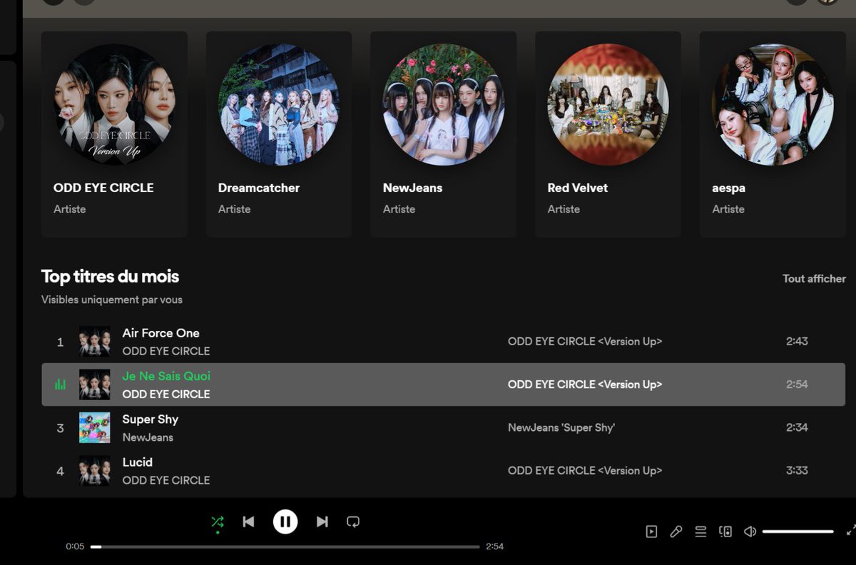Click the Super Shy album cover thumbnail

95,427
